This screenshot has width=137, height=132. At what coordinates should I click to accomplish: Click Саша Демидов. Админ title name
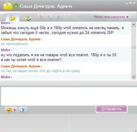tap(46, 6)
